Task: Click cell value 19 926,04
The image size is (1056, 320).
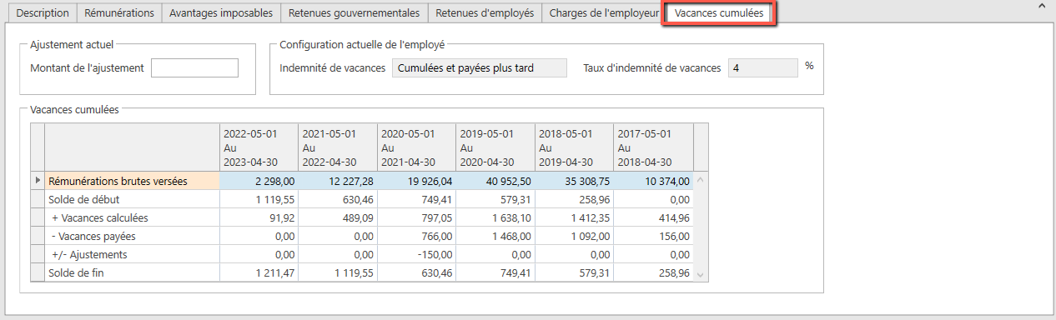Action: tap(416, 181)
